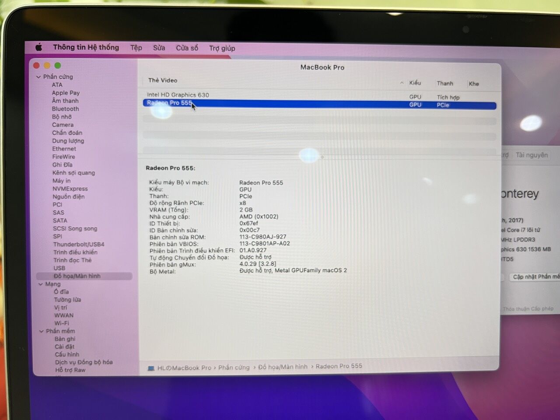Image resolution: width=560 pixels, height=420 pixels.
Task: Select WWAN in the sidebar
Action: tap(64, 315)
